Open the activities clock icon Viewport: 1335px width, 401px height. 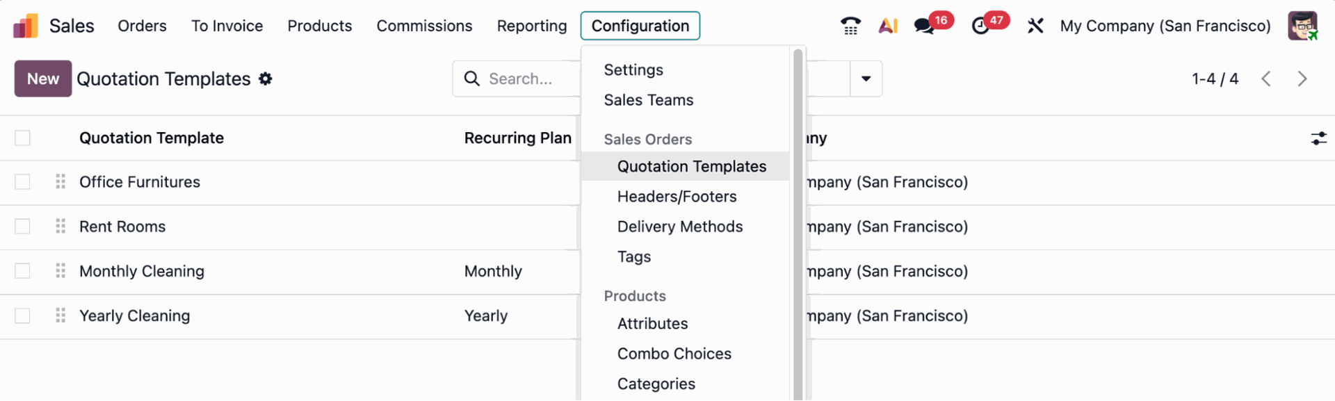tap(980, 26)
